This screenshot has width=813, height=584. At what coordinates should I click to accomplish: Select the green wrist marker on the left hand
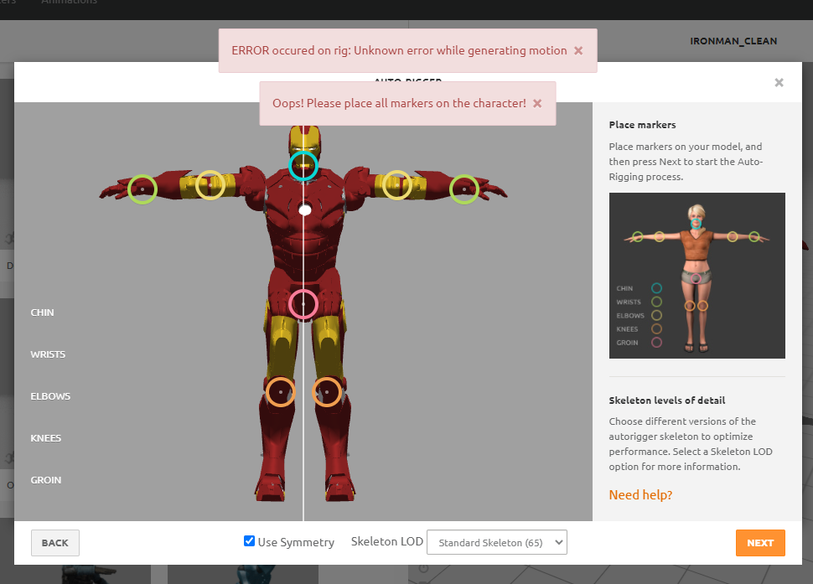coord(142,189)
